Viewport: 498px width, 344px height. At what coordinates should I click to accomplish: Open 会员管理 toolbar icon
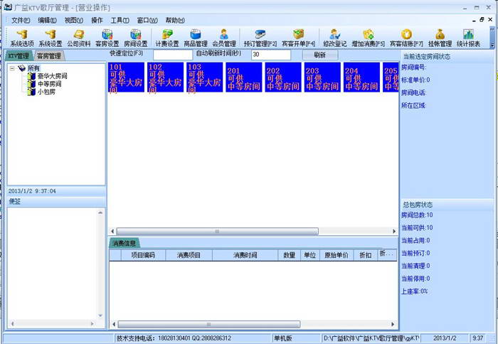coord(224,38)
